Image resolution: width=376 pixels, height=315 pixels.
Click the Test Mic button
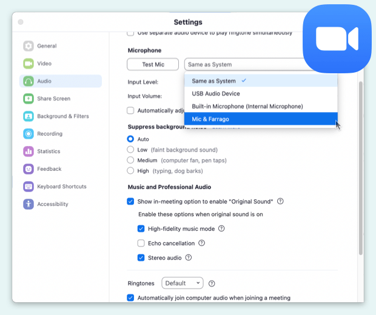(x=153, y=64)
